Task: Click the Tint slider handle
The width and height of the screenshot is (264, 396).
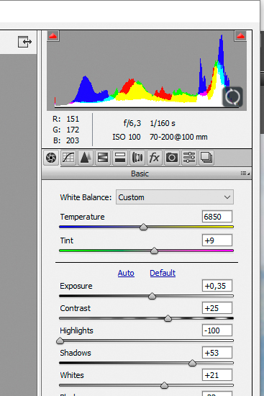Action: pyautogui.click(x=154, y=251)
